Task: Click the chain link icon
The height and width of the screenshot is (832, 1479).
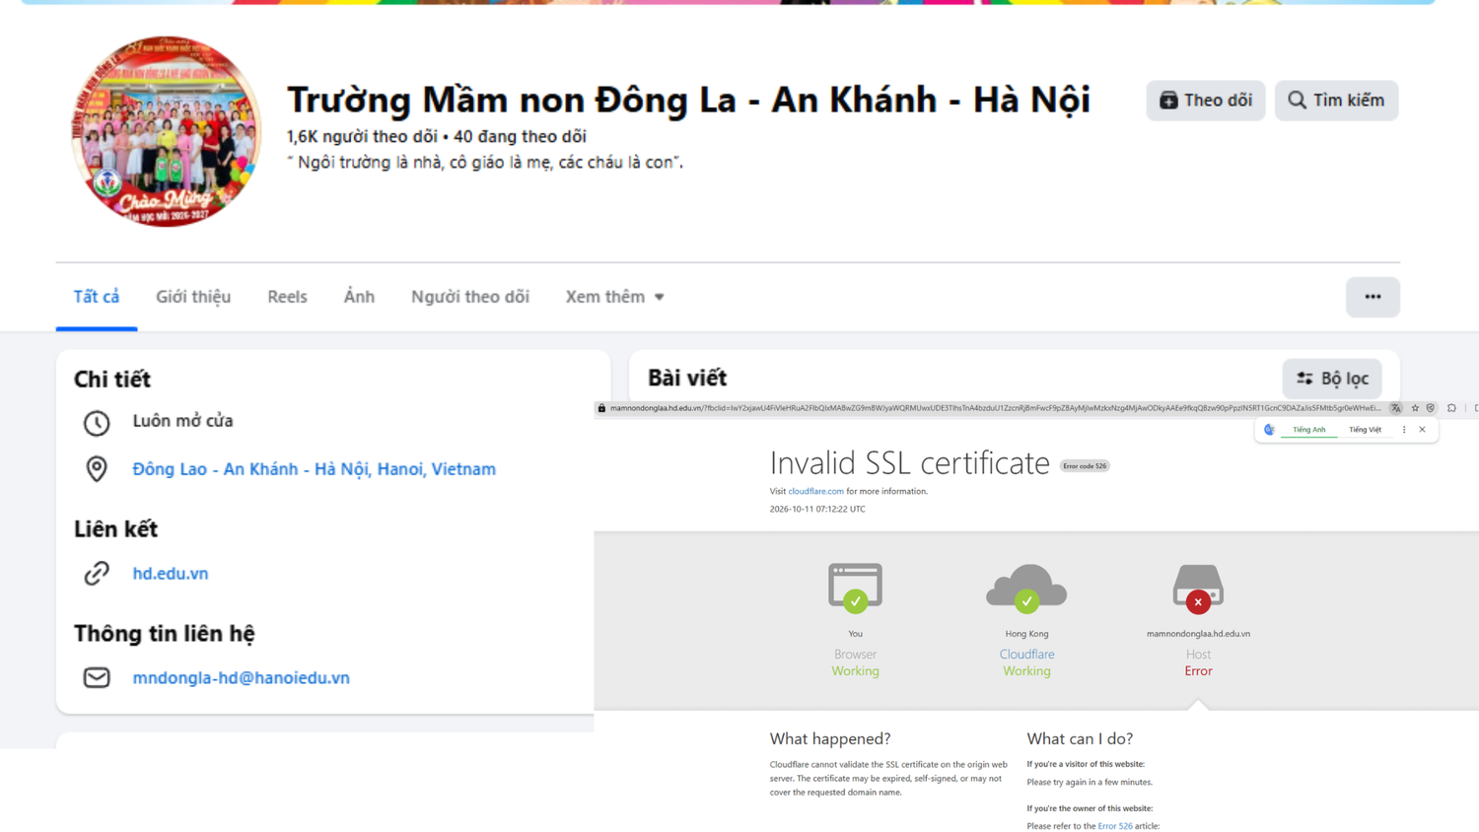Action: point(97,574)
